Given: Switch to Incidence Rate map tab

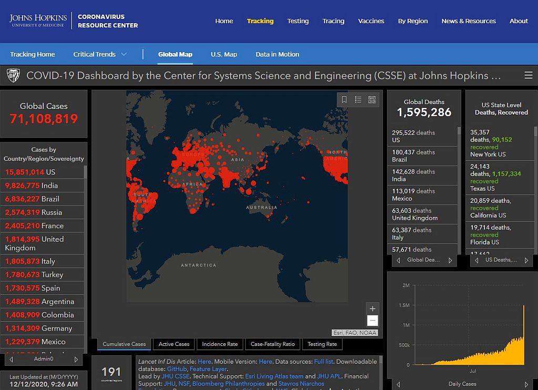Looking at the screenshot, I should [220, 344].
